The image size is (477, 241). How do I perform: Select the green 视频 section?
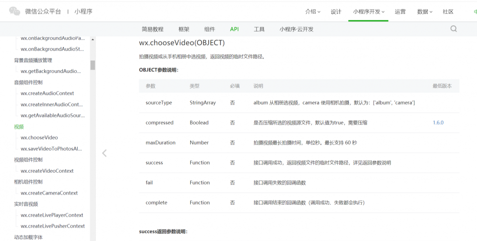(x=19, y=126)
